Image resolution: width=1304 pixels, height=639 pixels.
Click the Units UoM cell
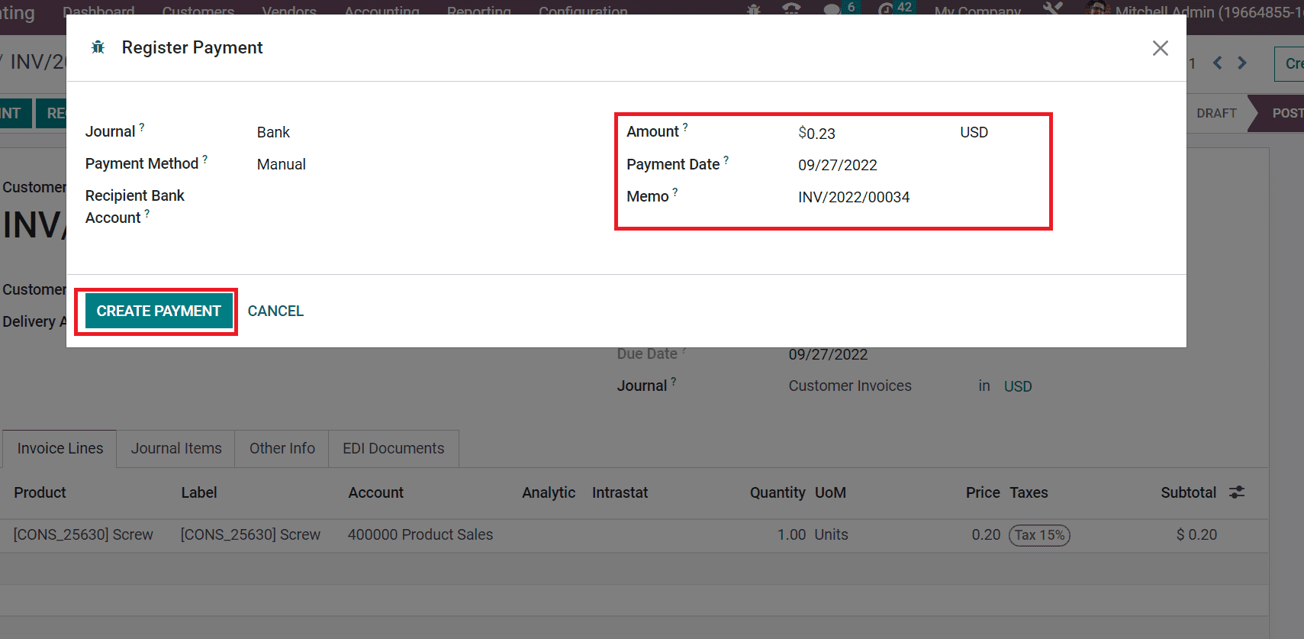831,534
